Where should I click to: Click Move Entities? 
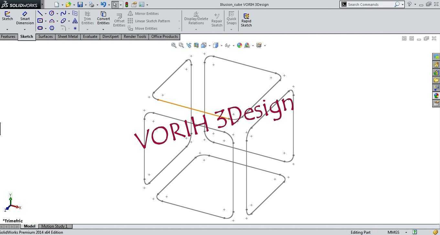click(x=143, y=28)
